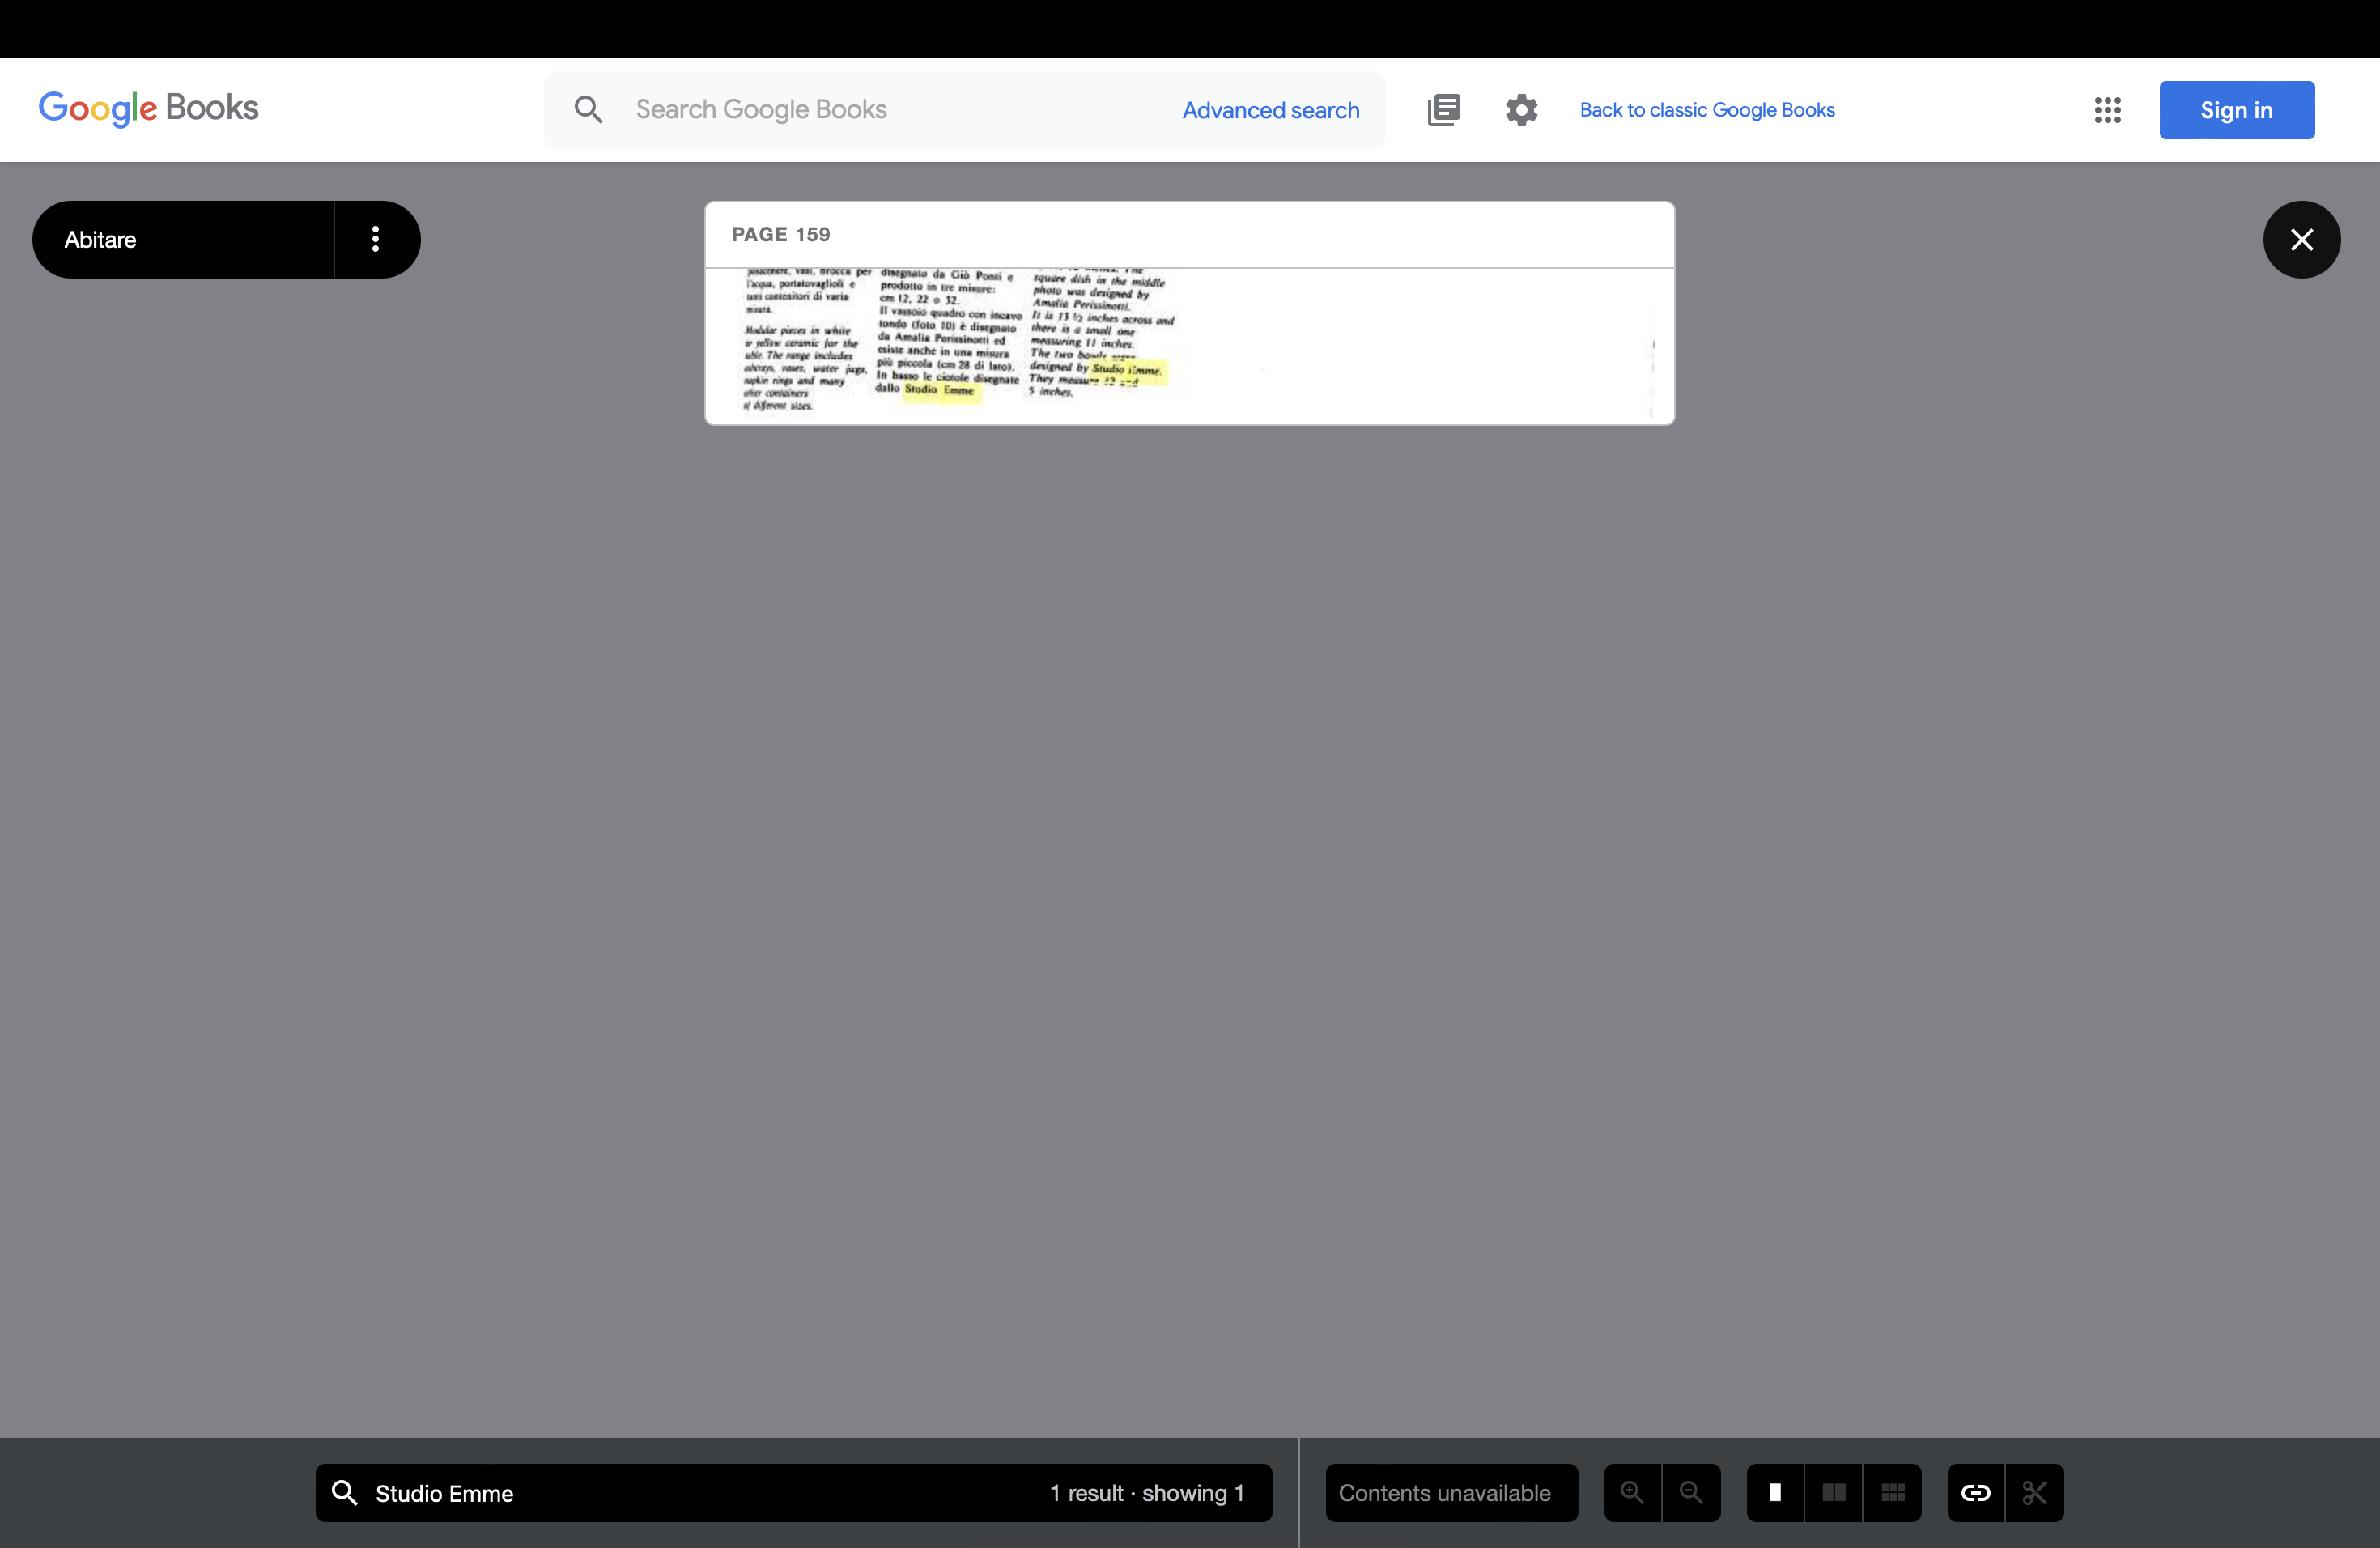Click the zoom out magnifier icon
This screenshot has height=1548, width=2380.
click(x=1691, y=1492)
